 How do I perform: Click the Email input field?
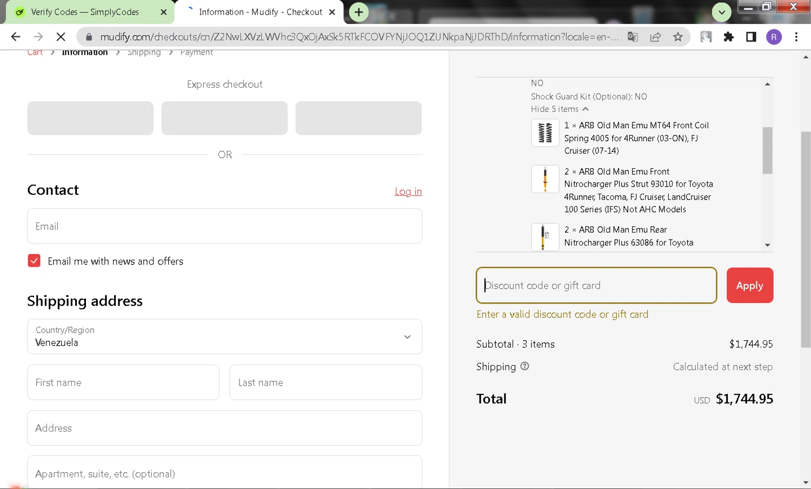point(224,226)
